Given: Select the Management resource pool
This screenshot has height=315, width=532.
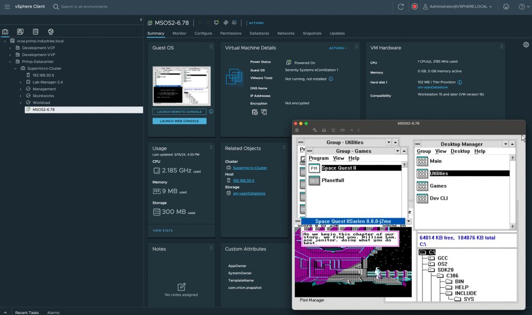Looking at the screenshot, I should (44, 89).
